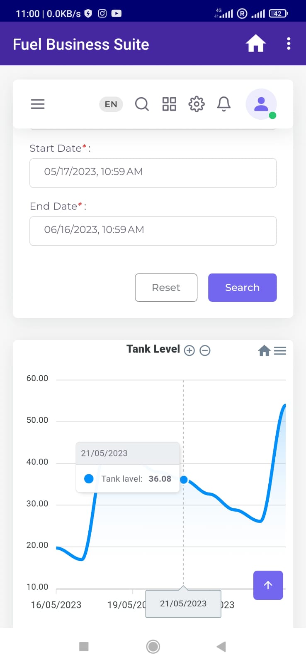Screen dimensions: 306x665
Task: Zoom out on the Tank Level chart
Action: [x=205, y=351]
